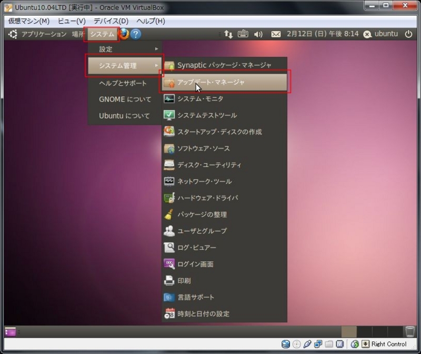Click the Right Control host key label
This screenshot has height=354, width=421.
pyautogui.click(x=389, y=344)
